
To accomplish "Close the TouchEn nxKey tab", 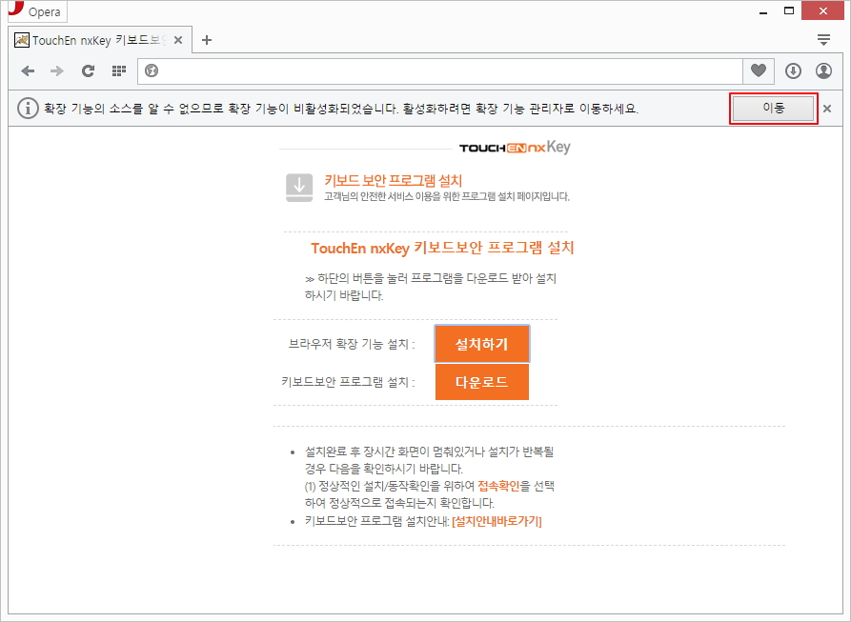I will 178,40.
